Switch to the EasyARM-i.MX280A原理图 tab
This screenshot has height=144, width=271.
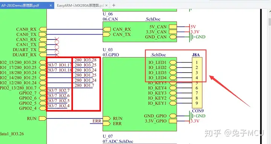81,5
